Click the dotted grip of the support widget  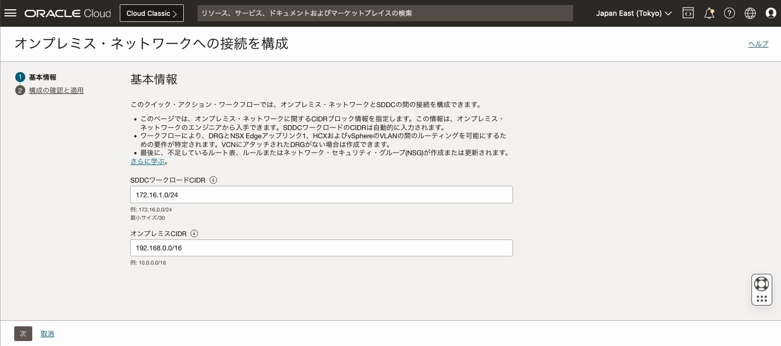[x=761, y=298]
